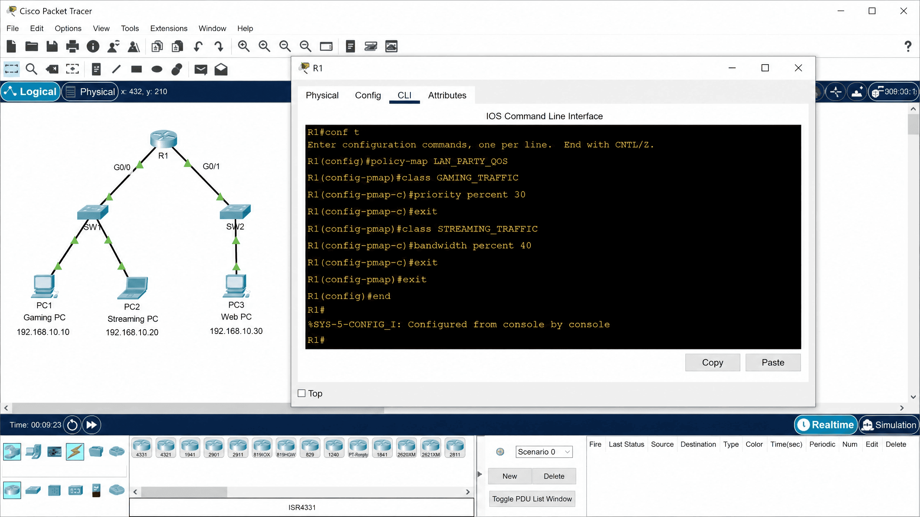Click the Undo arrow in toolbar
Image resolution: width=920 pixels, height=517 pixels.
pyautogui.click(x=198, y=46)
